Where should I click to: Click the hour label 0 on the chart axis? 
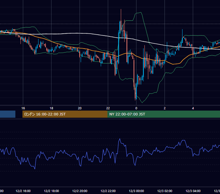click(136, 108)
